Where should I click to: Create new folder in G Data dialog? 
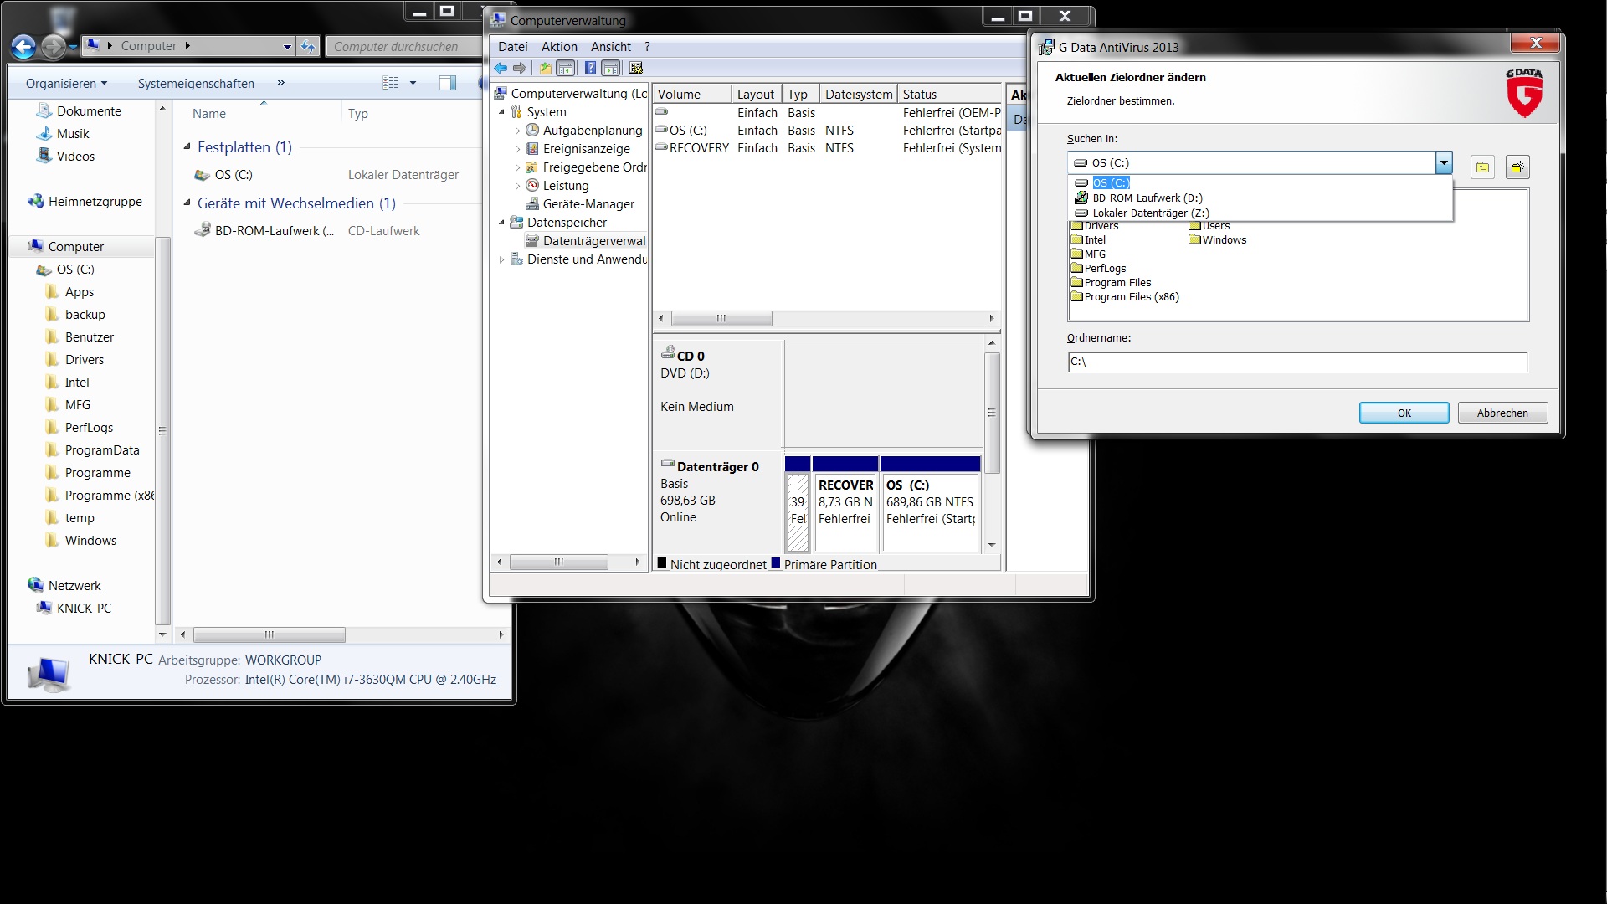(x=1517, y=167)
